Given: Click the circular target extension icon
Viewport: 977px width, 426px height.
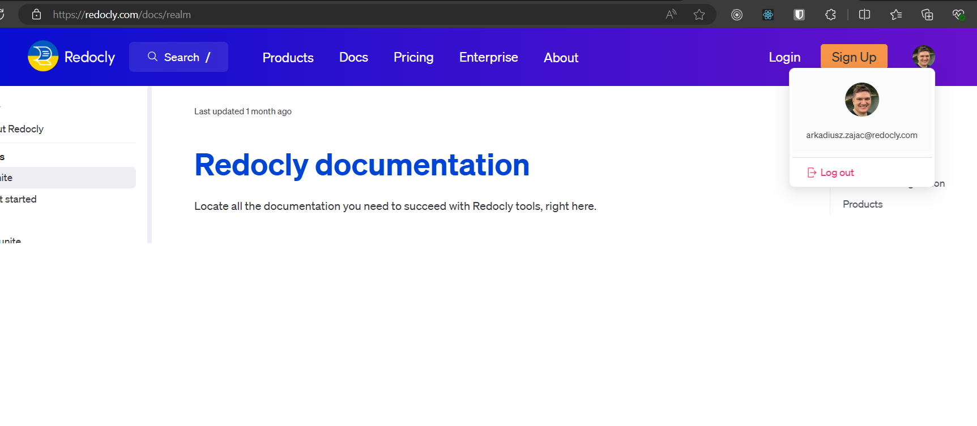Looking at the screenshot, I should 737,15.
